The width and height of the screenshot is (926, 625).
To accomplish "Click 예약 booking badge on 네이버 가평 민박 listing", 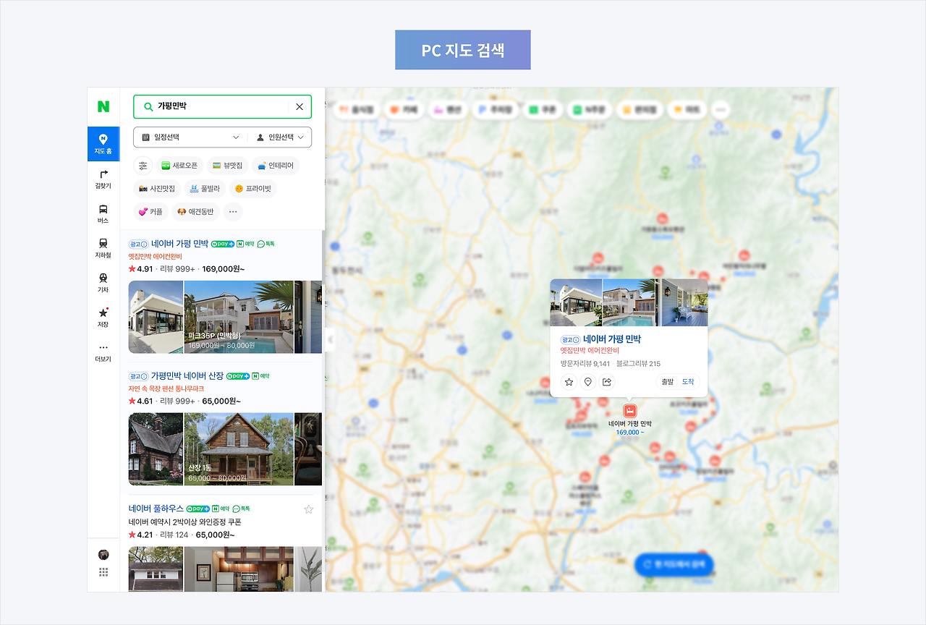I will [246, 245].
